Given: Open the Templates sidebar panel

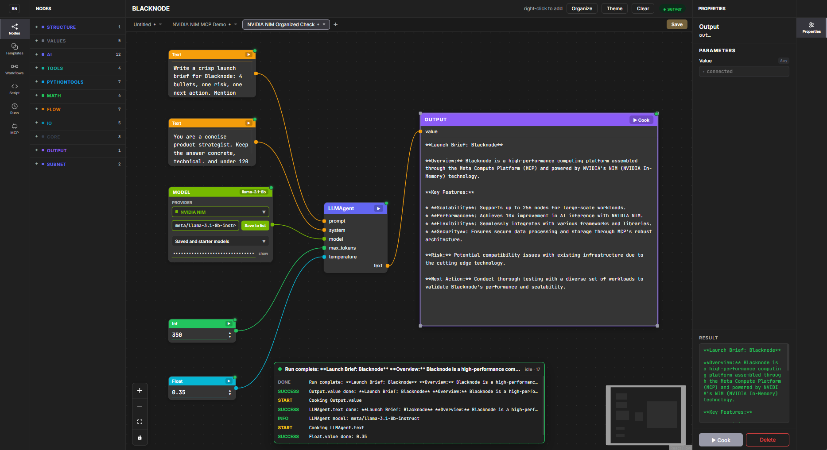Looking at the screenshot, I should (x=14, y=49).
